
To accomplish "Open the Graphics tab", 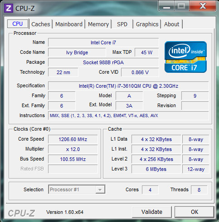I will pyautogui.click(x=147, y=24).
